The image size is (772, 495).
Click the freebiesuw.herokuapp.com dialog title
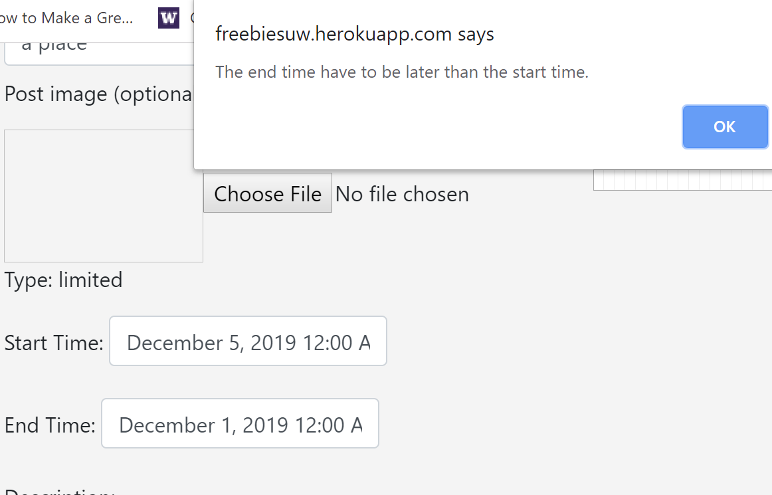pyautogui.click(x=355, y=34)
